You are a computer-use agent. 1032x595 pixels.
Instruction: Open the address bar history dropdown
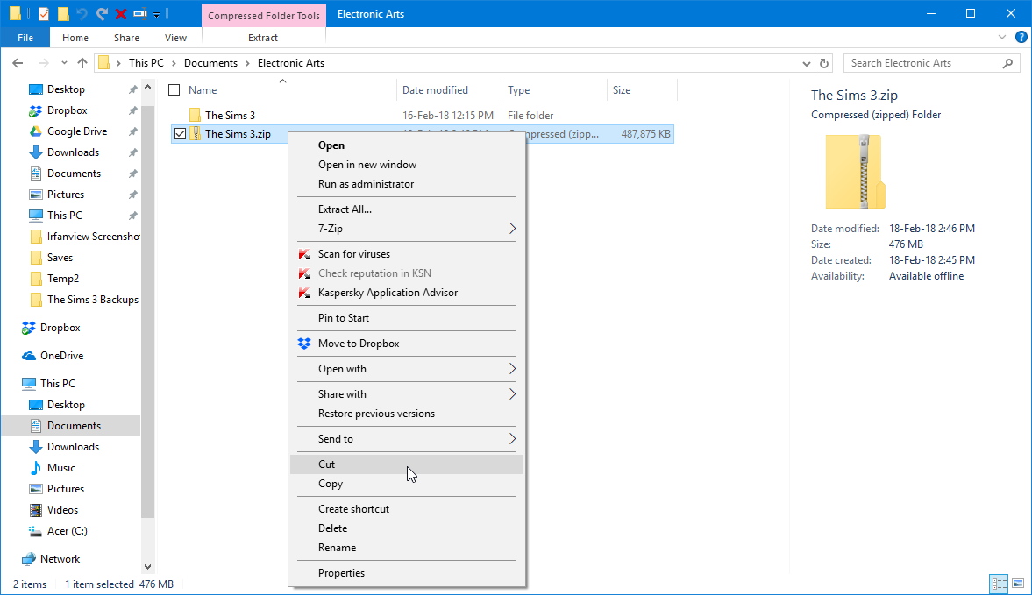(807, 64)
